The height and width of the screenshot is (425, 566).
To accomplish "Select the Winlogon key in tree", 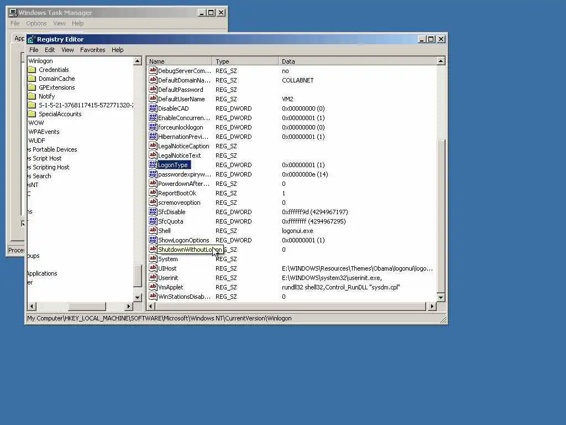I will (x=40, y=61).
